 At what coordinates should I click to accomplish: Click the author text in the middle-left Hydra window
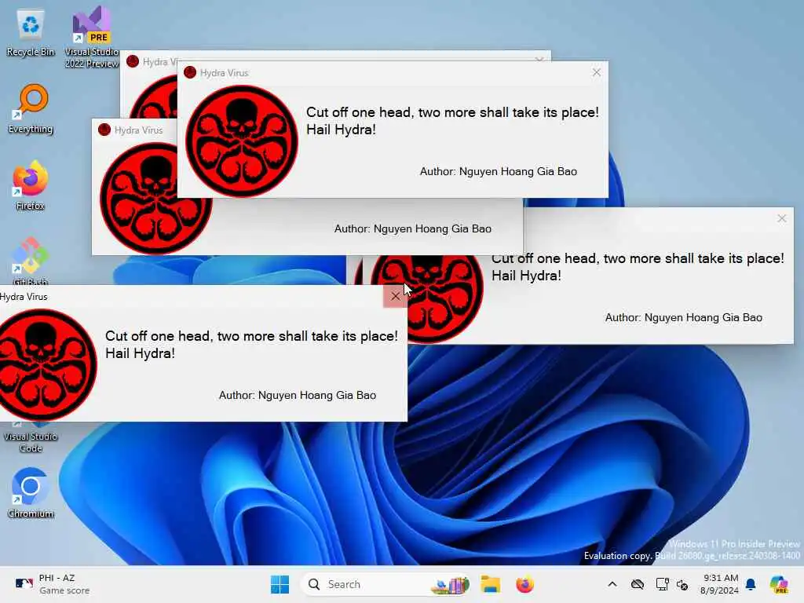(413, 228)
